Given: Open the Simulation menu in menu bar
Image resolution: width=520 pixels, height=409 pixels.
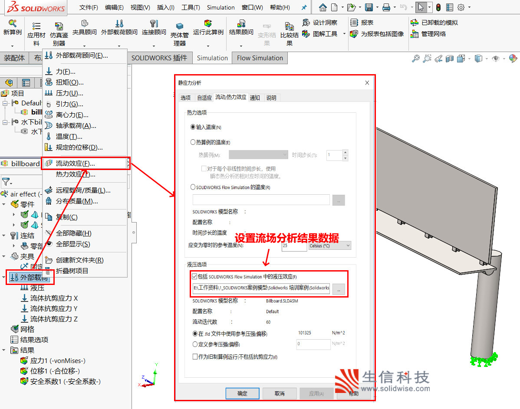Looking at the screenshot, I should click(221, 7).
